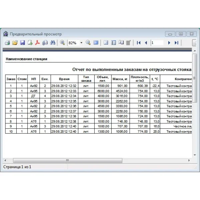Go to the previous page arrow
Image resolution: width=200 pixels, height=200 pixels.
coord(146,43)
